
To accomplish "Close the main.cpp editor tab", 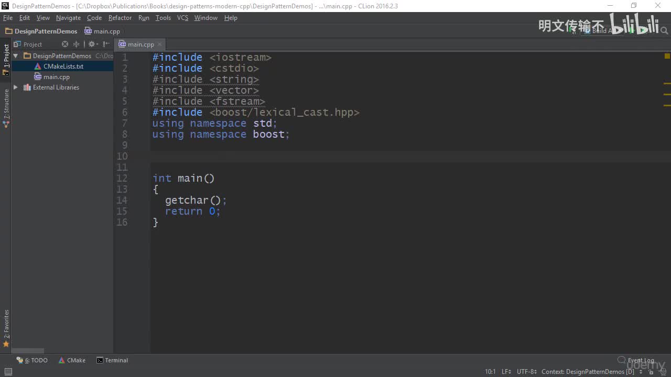I will pyautogui.click(x=160, y=45).
